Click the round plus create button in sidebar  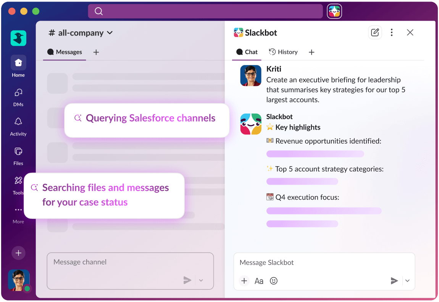[x=18, y=253]
